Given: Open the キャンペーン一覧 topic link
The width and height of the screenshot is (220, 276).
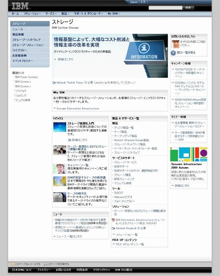Looking at the screenshot, I should coord(78,165).
